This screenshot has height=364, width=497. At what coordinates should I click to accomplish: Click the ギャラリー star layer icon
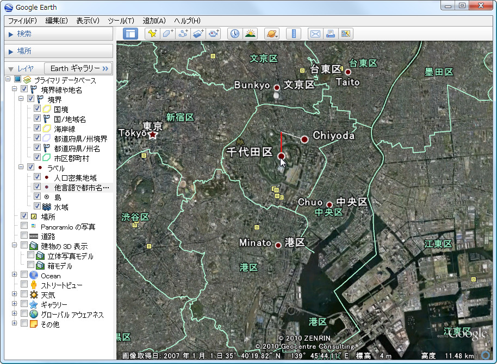(x=34, y=304)
